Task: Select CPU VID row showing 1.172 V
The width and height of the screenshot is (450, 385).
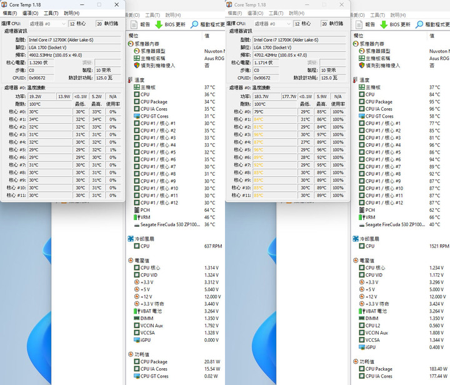Action: [x=401, y=275]
